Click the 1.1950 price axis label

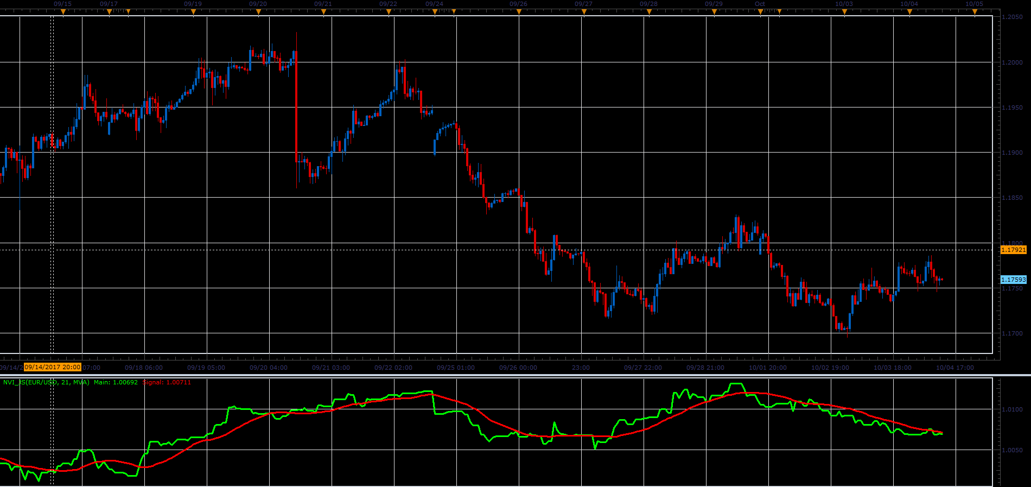(1012, 107)
